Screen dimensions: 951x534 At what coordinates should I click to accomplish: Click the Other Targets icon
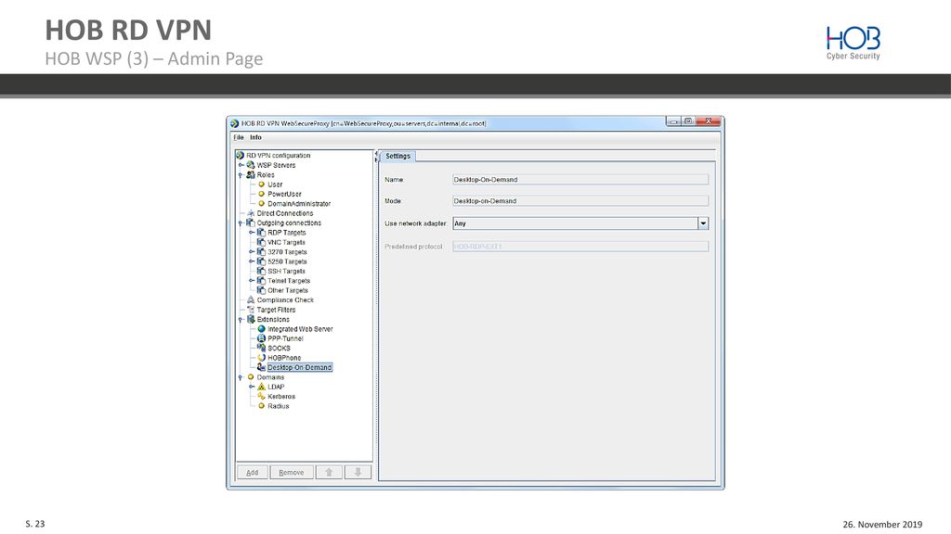261,290
